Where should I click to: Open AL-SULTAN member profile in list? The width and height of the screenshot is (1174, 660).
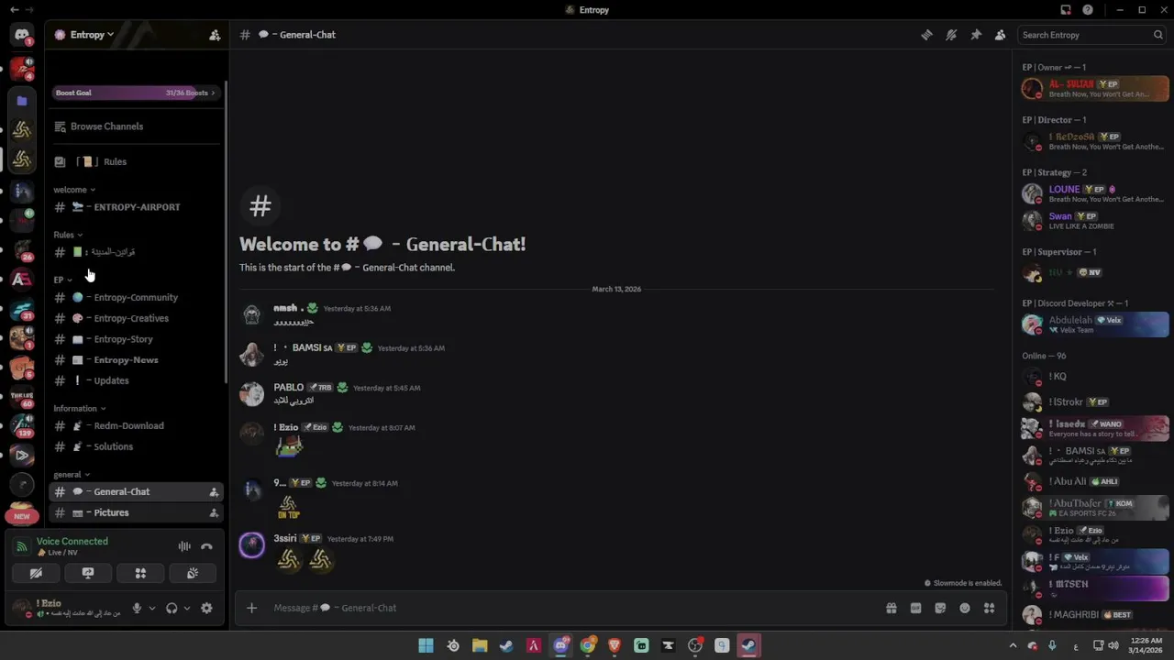[1095, 89]
